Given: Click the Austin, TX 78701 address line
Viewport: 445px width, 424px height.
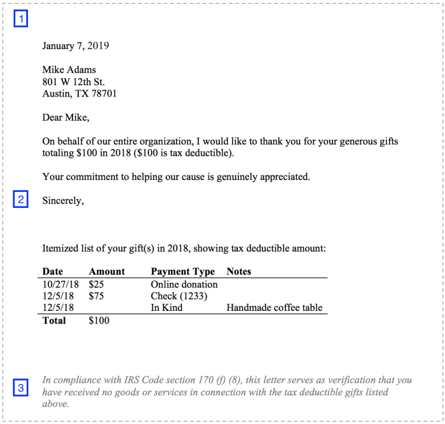Looking at the screenshot, I should tap(79, 94).
